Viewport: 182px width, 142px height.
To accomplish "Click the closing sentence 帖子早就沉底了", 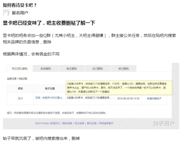I will [x=41, y=138].
